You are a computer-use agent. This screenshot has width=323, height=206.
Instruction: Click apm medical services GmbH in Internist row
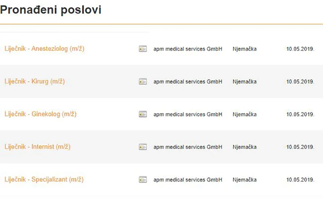coord(188,147)
